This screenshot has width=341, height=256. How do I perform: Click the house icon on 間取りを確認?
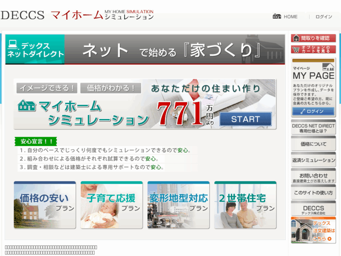coord(296,39)
